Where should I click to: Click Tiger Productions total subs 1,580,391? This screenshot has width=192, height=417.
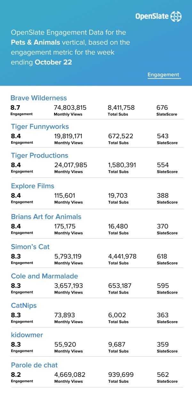tap(122, 165)
